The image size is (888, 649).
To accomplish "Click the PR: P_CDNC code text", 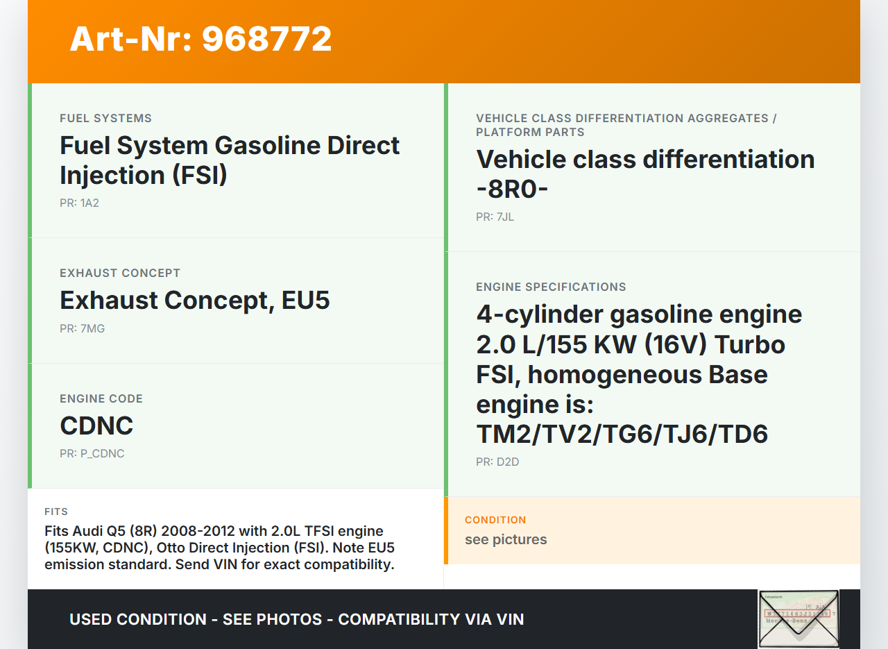I will click(92, 454).
